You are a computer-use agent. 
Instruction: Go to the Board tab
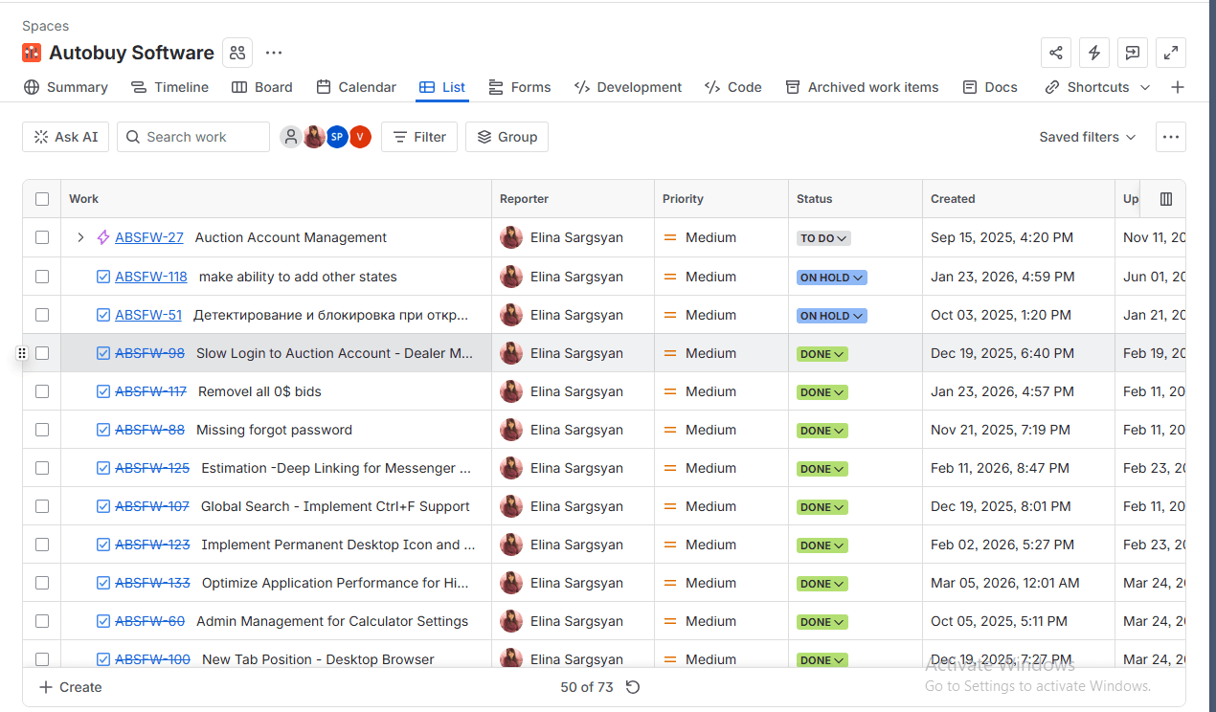point(262,87)
